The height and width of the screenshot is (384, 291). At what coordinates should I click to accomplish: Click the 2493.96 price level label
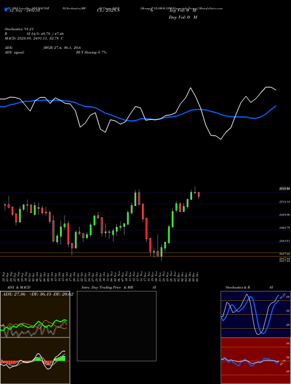coord(285,215)
